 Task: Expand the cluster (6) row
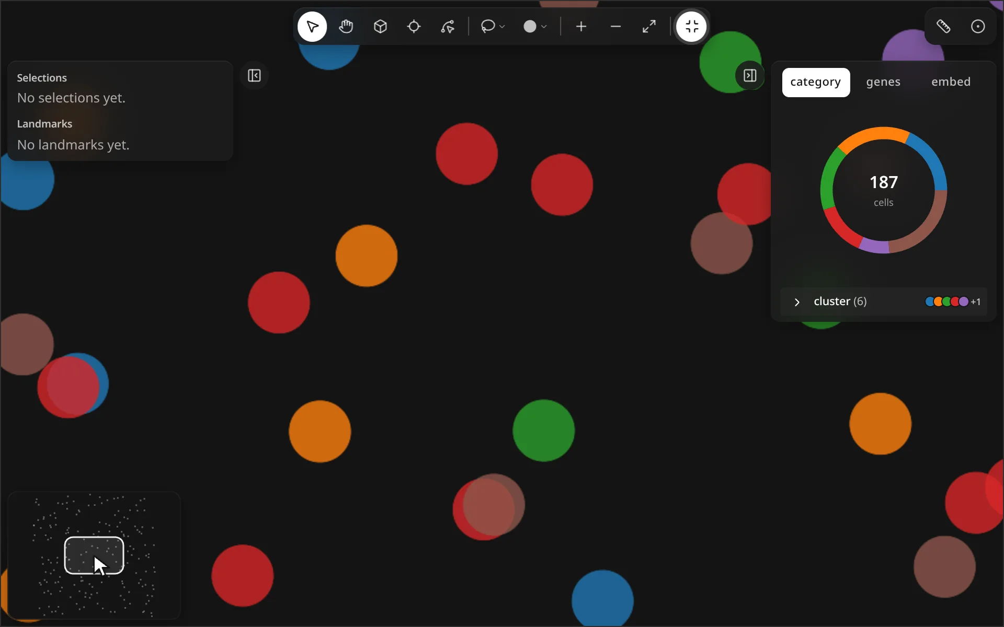point(884,301)
